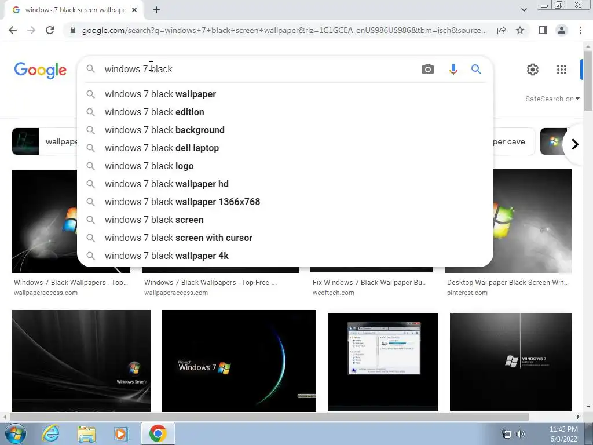Launch Windows Media Player from taskbar
Image resolution: width=593 pixels, height=445 pixels.
(x=122, y=433)
